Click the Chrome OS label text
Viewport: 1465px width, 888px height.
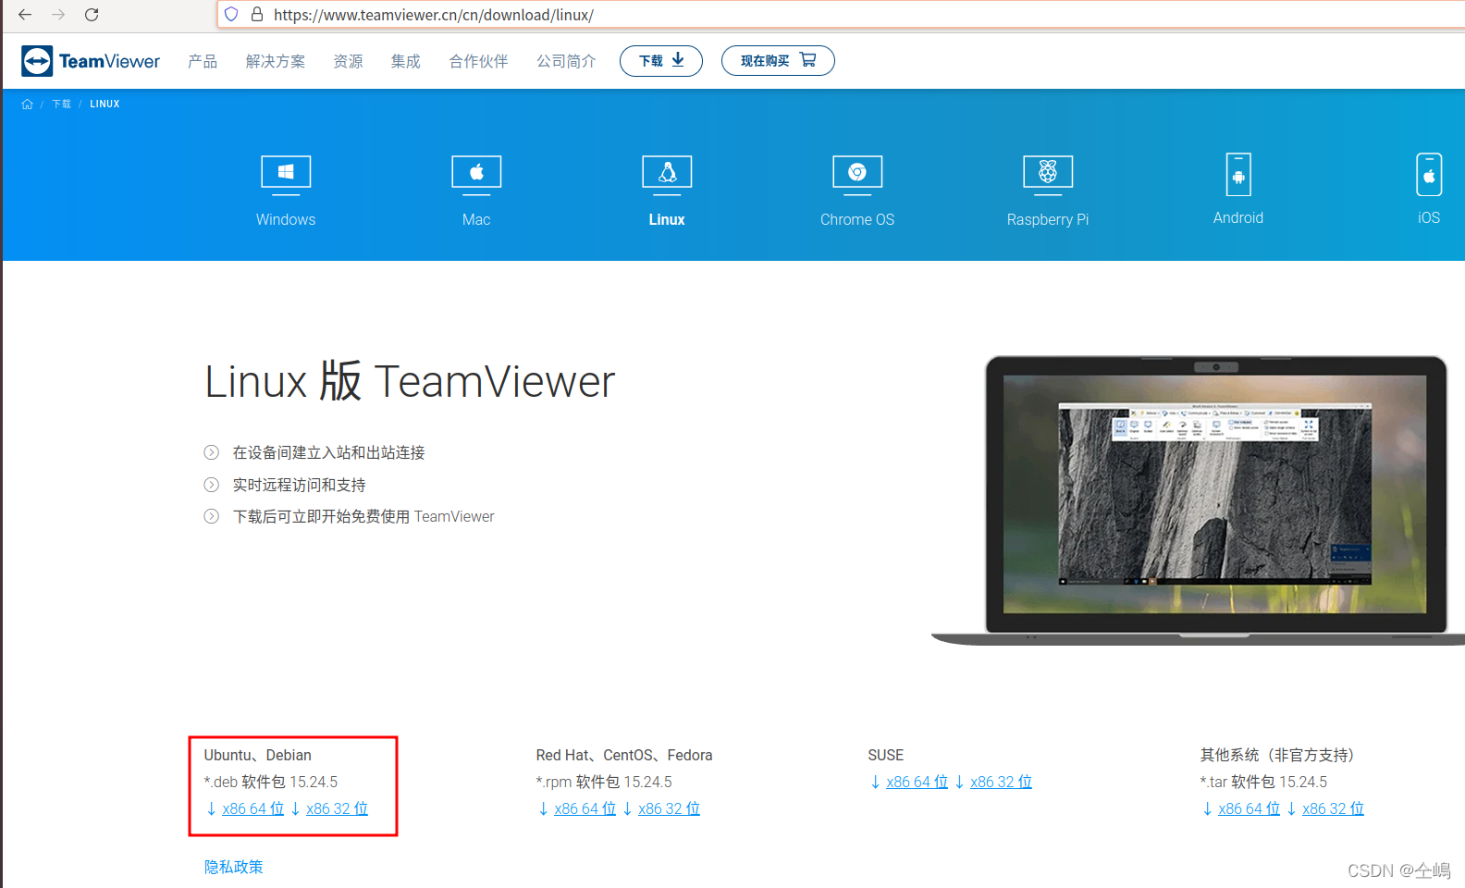pyautogui.click(x=857, y=219)
